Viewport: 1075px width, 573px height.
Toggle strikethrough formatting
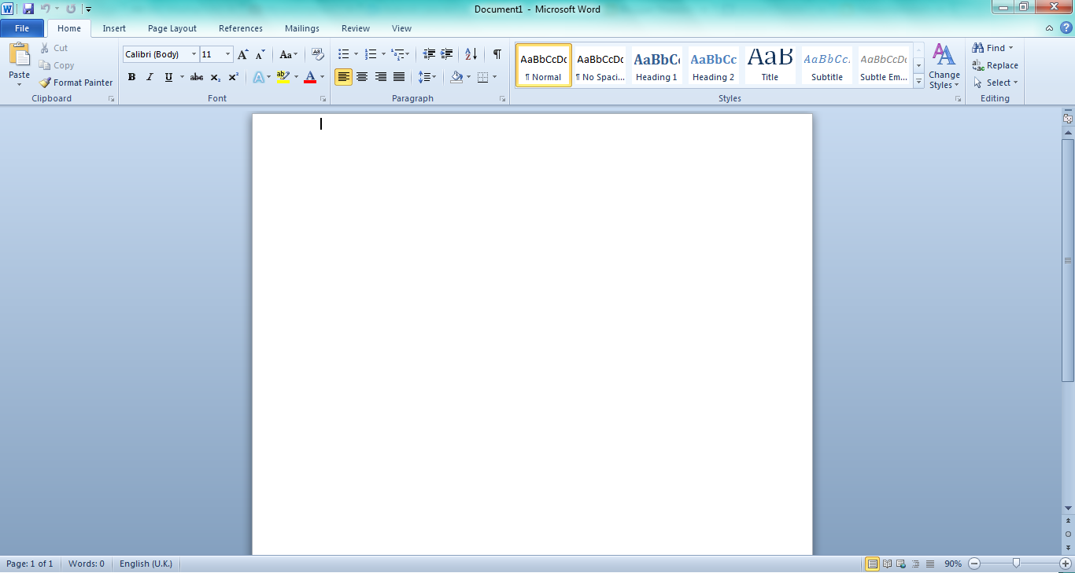[x=197, y=77]
